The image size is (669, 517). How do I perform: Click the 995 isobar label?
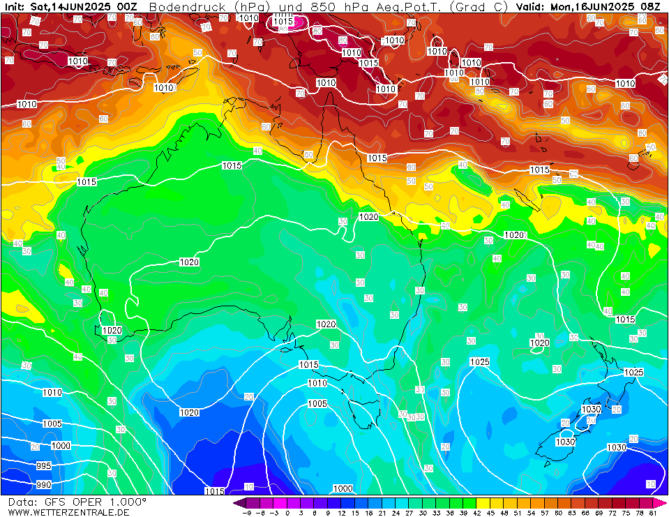43,466
